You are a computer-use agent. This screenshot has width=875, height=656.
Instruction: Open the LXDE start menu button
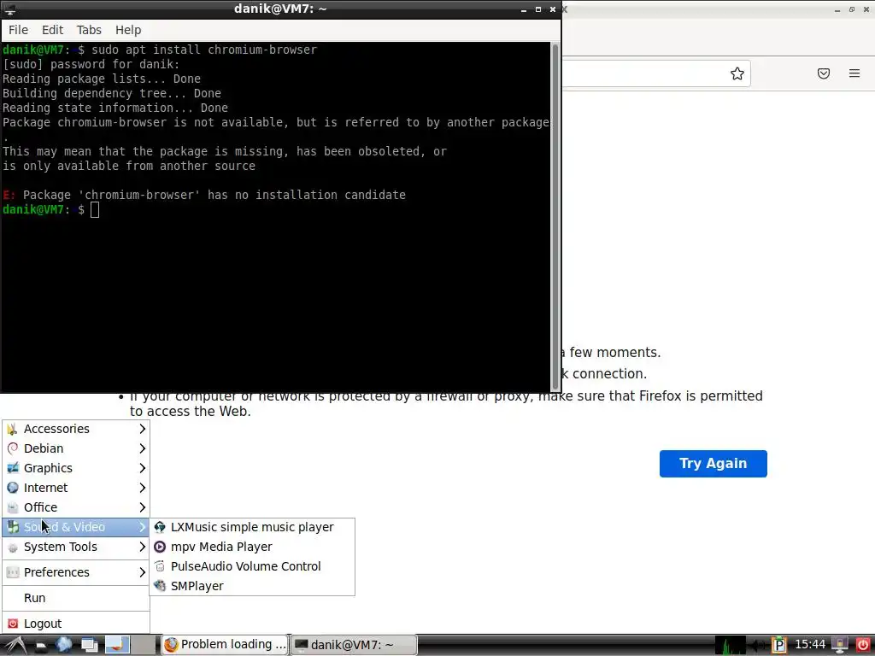click(15, 645)
